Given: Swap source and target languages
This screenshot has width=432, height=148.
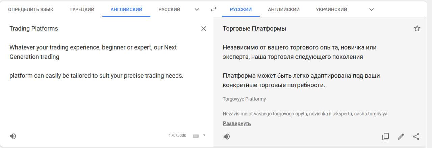Looking at the screenshot, I should point(213,9).
